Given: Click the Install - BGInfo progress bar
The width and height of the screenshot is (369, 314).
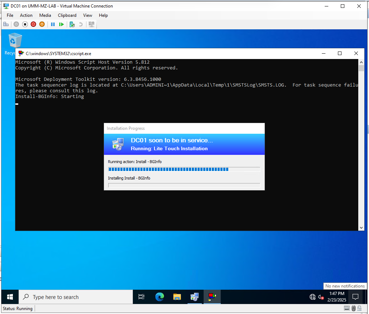Looking at the screenshot, I should (184, 169).
